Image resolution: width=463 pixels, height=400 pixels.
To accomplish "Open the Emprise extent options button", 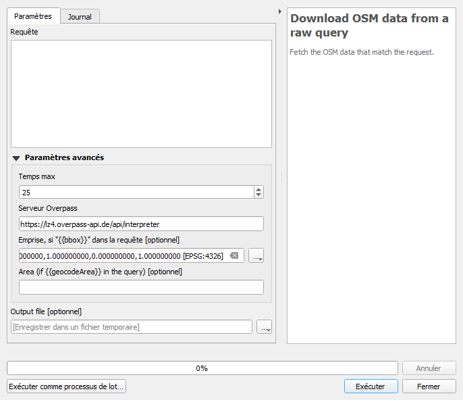I will tap(256, 255).
